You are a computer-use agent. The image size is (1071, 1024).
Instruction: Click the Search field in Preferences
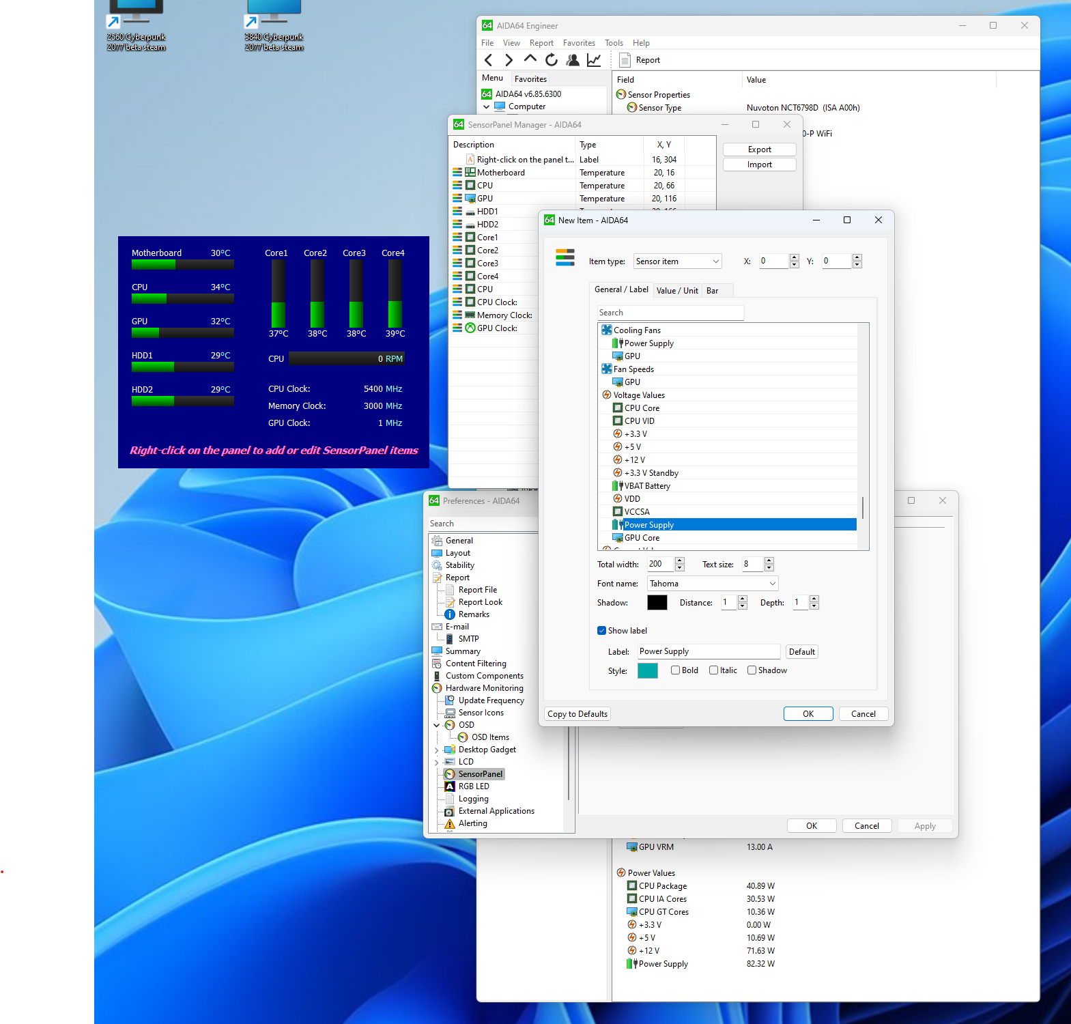pyautogui.click(x=483, y=524)
